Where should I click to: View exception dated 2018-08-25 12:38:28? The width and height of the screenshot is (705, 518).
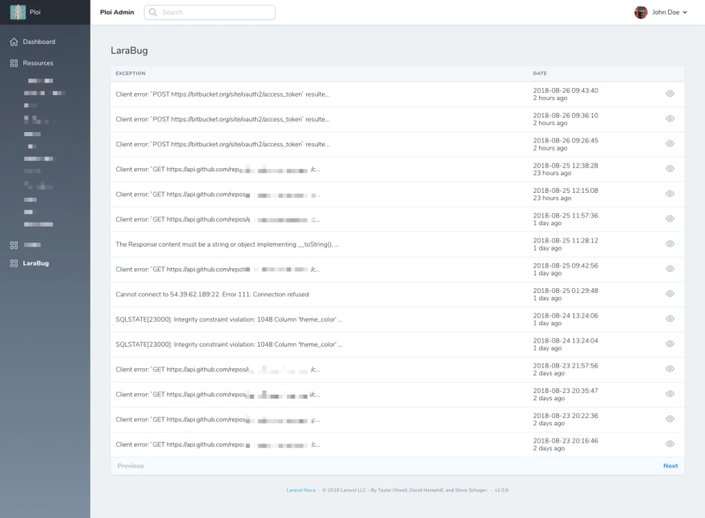click(x=670, y=169)
